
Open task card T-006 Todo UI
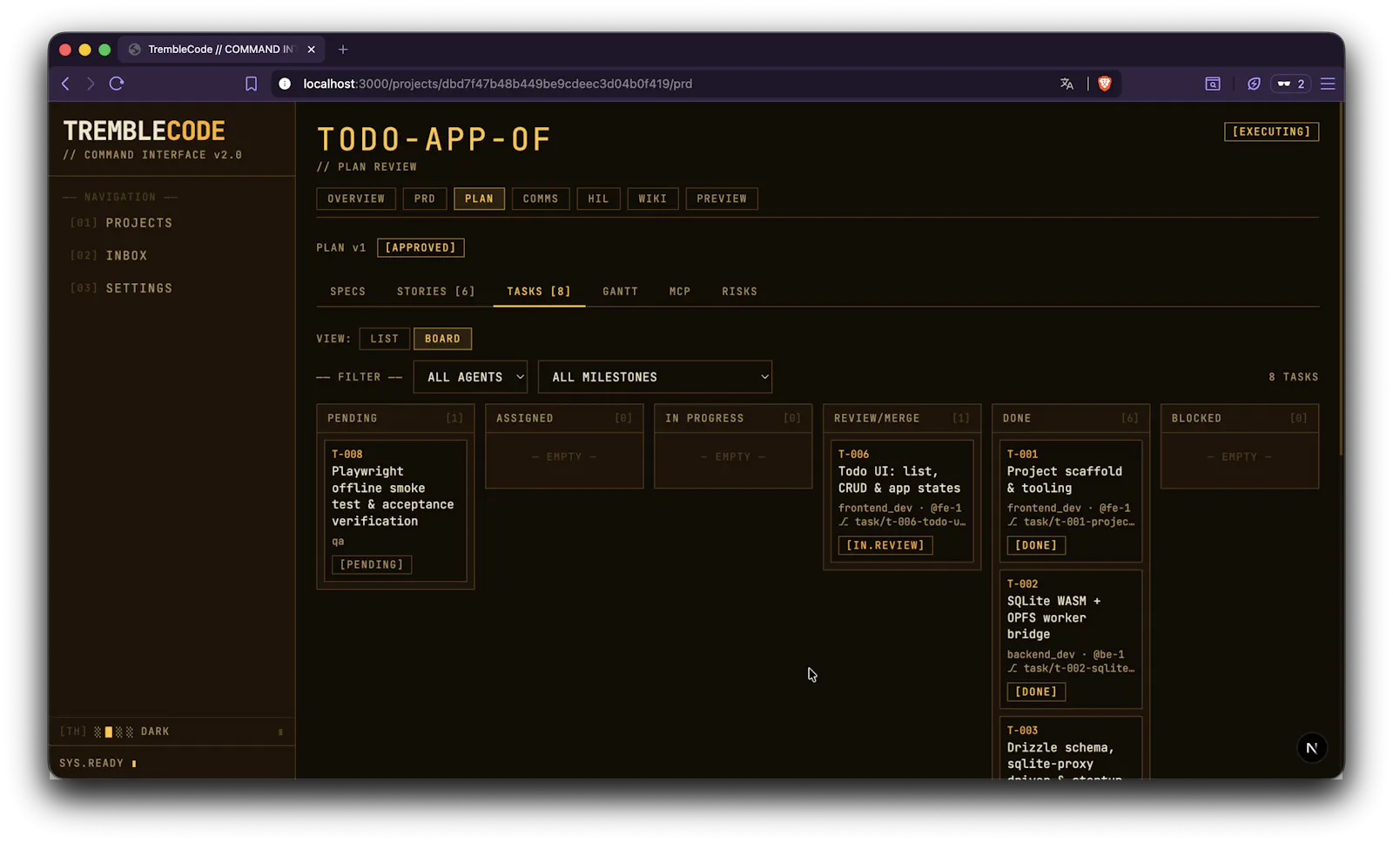click(x=902, y=501)
